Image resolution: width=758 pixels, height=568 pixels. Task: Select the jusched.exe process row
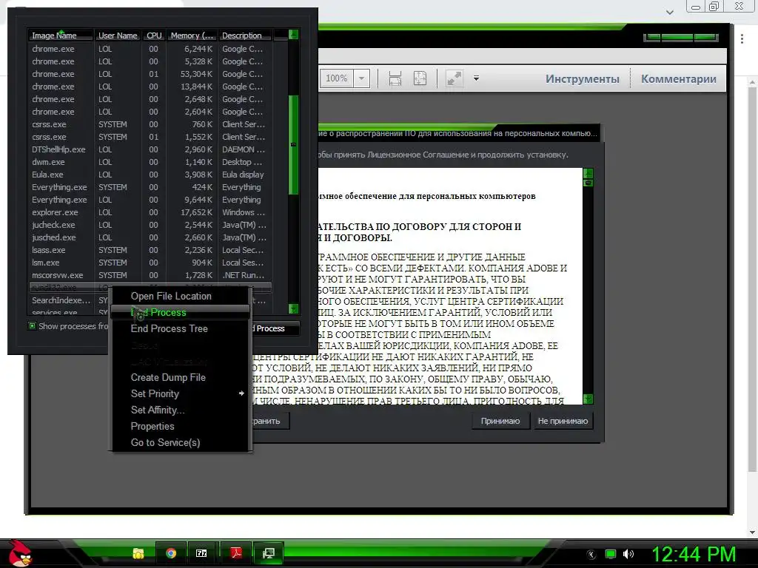(150, 237)
